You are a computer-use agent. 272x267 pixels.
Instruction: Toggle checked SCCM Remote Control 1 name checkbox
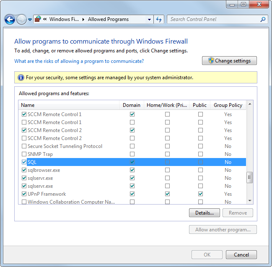coord(24,114)
